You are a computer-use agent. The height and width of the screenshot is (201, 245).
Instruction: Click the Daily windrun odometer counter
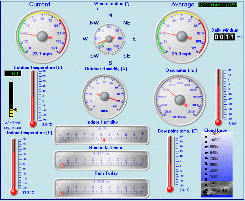(224, 37)
